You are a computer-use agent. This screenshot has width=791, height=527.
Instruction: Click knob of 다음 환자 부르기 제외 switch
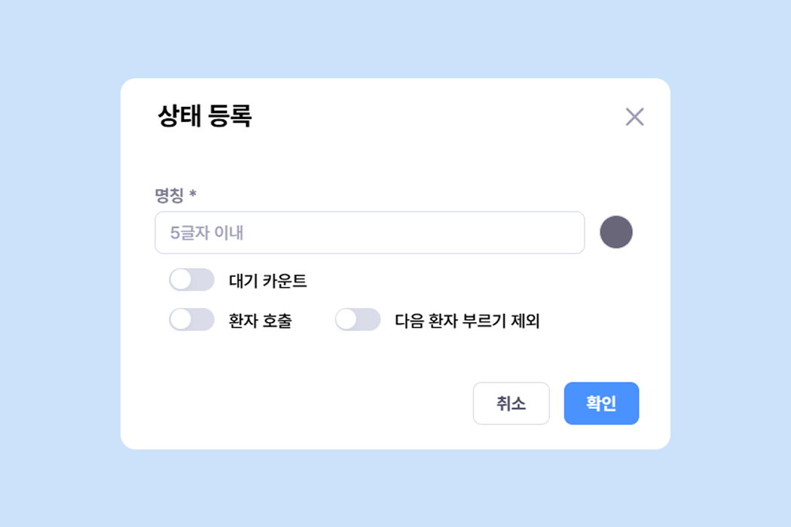tap(347, 320)
